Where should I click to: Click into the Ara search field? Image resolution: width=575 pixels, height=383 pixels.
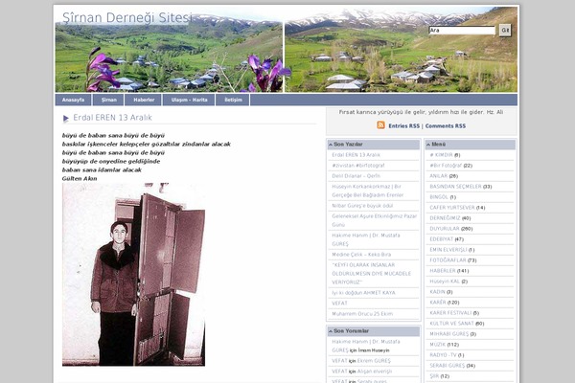462,30
